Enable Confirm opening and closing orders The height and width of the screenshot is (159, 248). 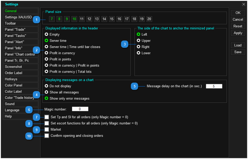(x=47, y=136)
